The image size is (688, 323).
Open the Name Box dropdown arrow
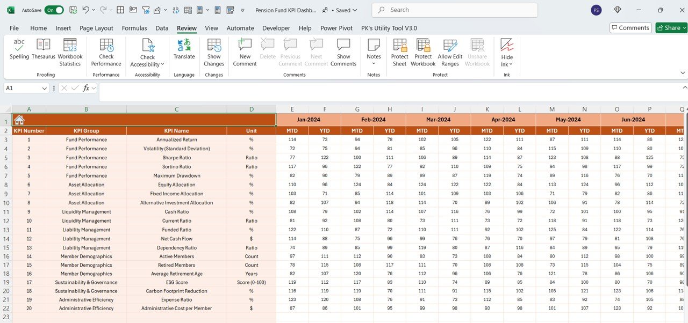(x=44, y=88)
